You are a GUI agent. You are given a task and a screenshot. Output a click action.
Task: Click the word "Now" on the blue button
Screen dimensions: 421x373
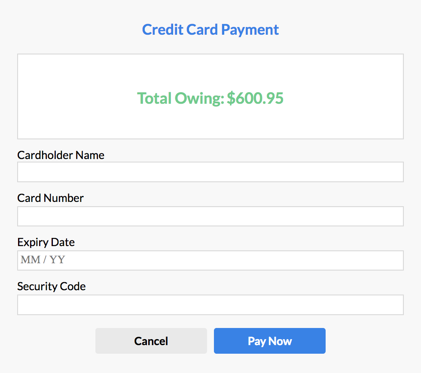281,341
